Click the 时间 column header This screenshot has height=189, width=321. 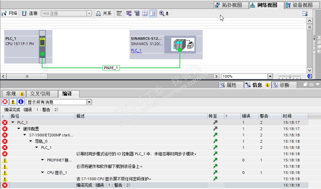click(x=295, y=116)
